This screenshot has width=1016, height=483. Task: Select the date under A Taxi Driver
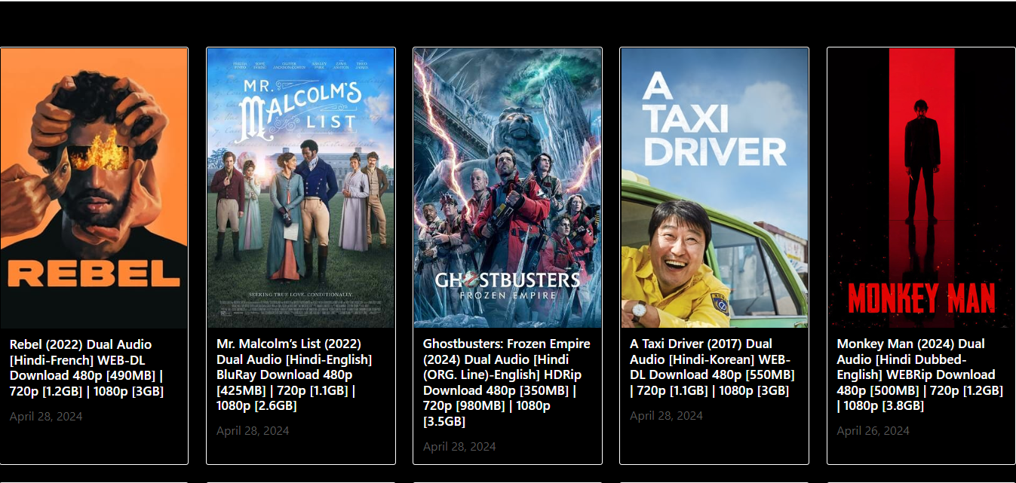coord(666,416)
